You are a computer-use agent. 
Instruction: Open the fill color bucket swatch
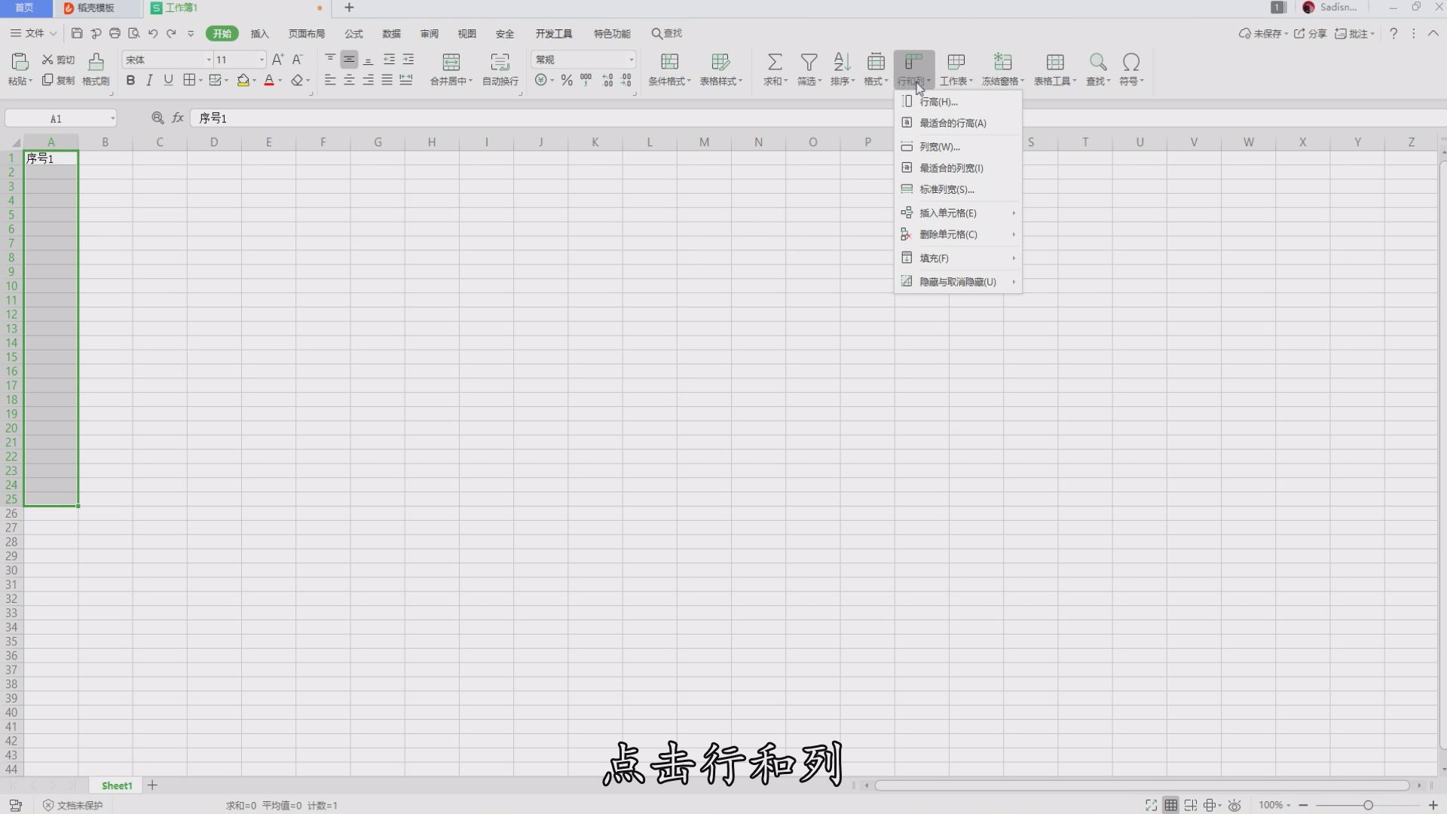point(243,80)
